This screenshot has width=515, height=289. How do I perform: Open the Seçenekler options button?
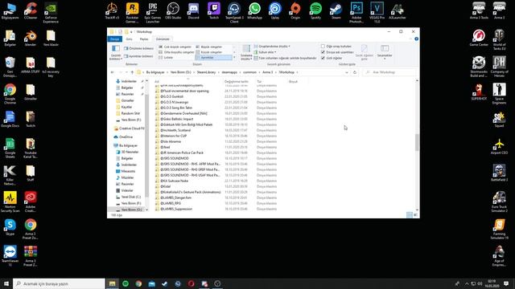click(385, 51)
